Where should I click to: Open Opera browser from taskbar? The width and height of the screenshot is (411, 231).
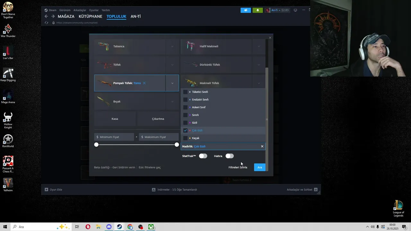(x=88, y=227)
